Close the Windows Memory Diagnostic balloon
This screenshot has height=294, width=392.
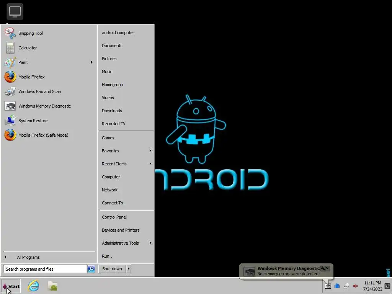click(328, 268)
